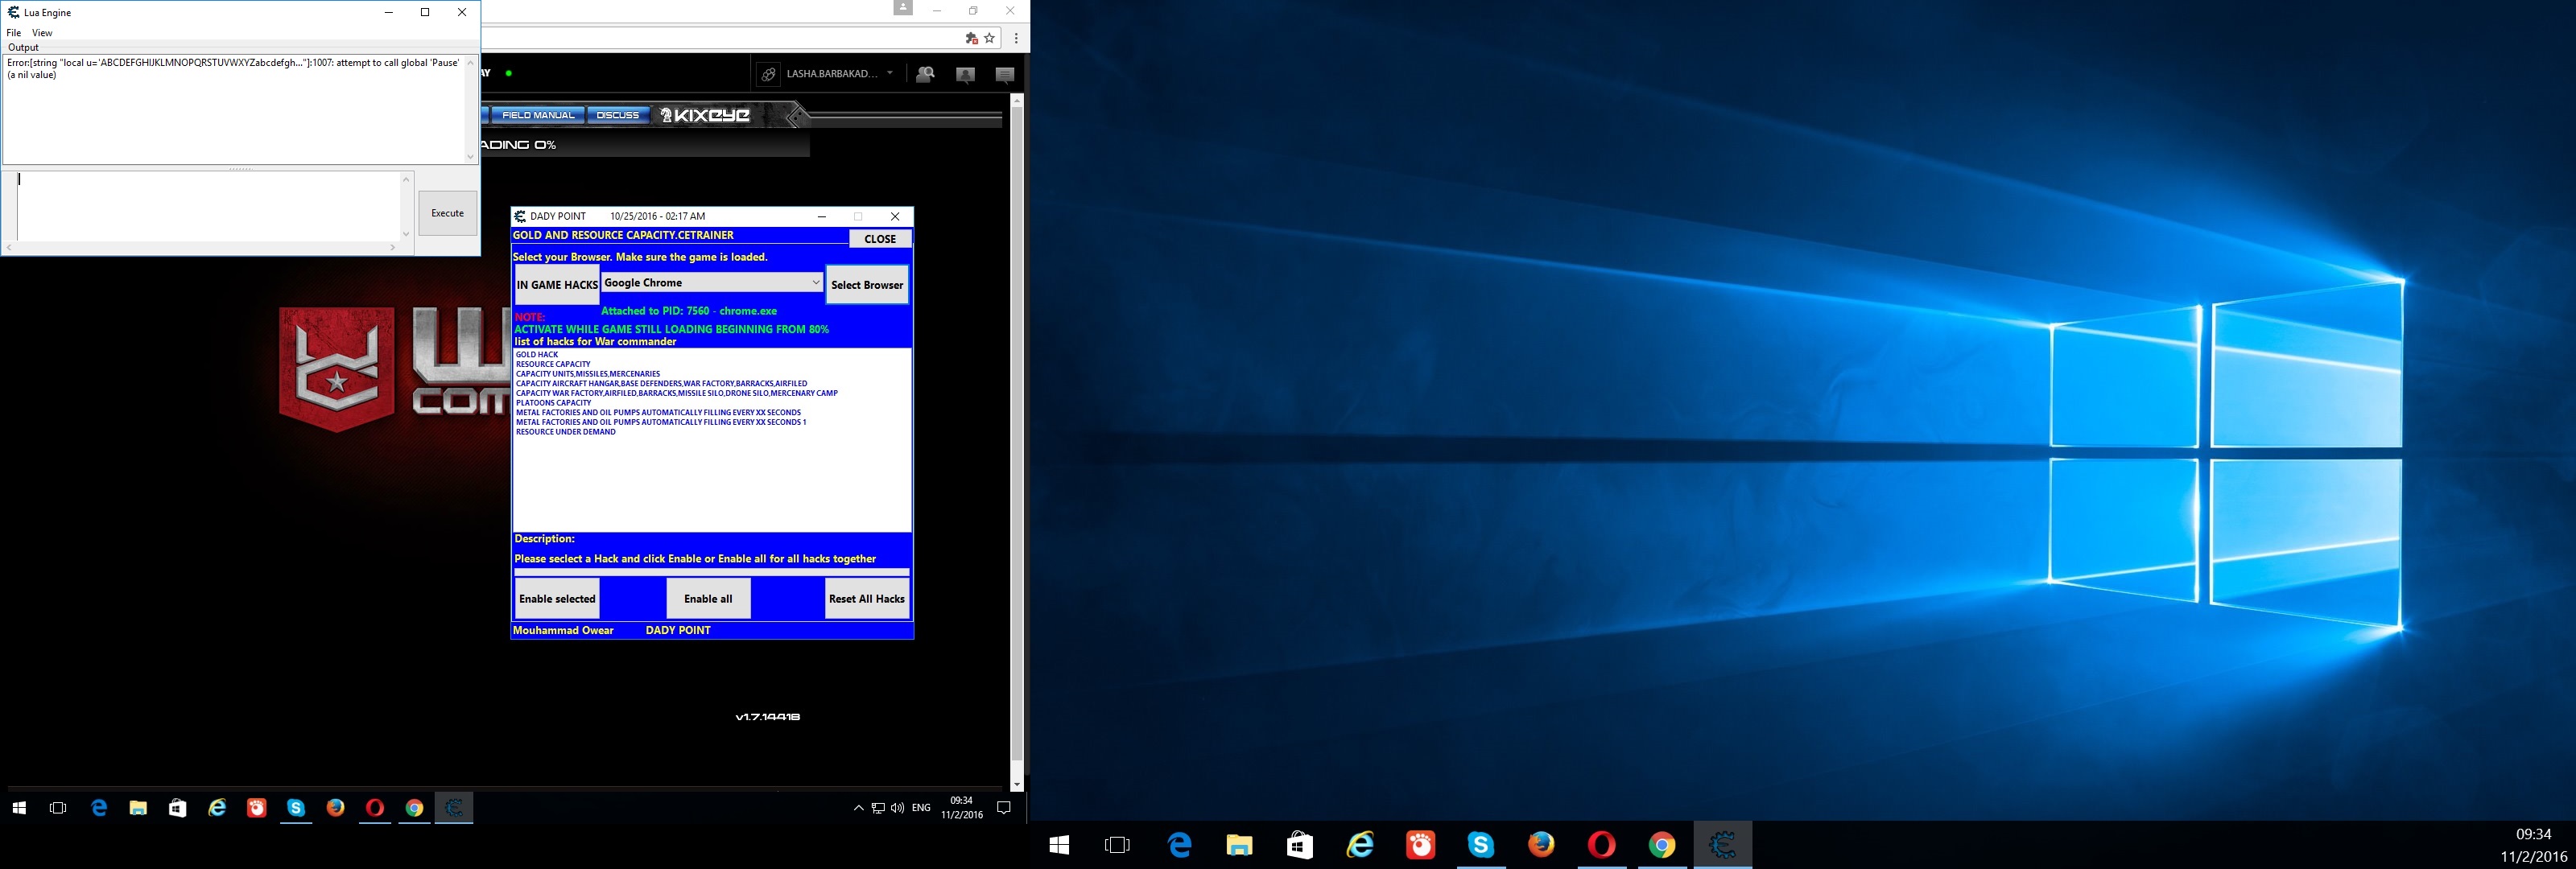Viewport: 2576px width, 869px height.
Task: Open the messages speech-bubble icon with lines
Action: click(x=1005, y=74)
